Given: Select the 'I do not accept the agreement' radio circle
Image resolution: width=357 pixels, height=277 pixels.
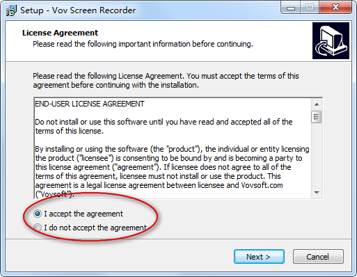Looking at the screenshot, I should click(38, 228).
